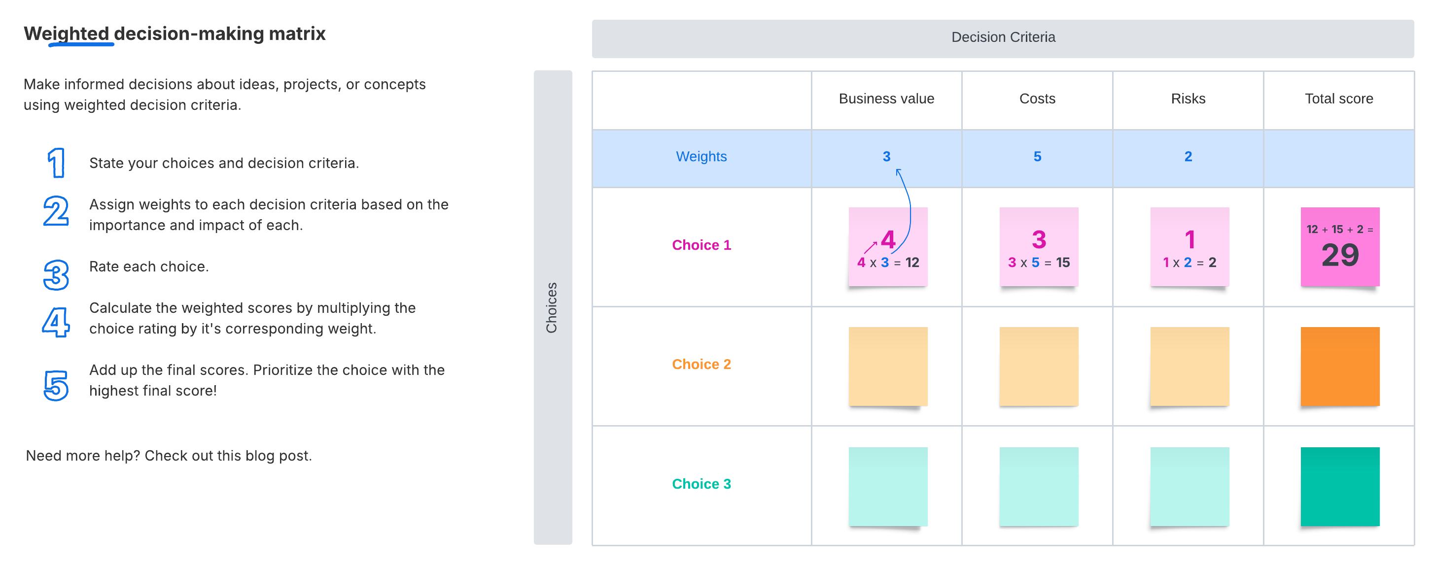Click the outlined step number 1 icon
1434x565 pixels.
56,163
